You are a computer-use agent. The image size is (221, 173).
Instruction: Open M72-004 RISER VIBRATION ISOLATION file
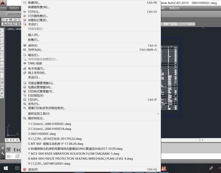click(x=91, y=154)
